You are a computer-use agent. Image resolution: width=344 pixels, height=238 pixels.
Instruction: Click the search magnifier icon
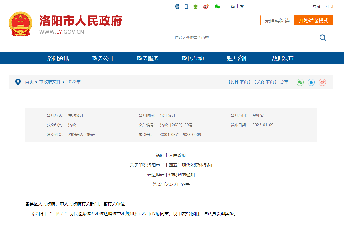pyautogui.click(x=323, y=38)
